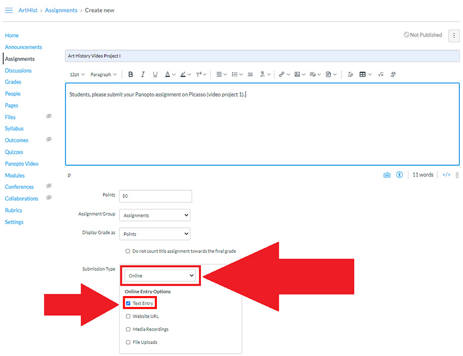Screen dimensions: 463x356
Task: Open the global hamburger navigation menu
Action: click(9, 10)
